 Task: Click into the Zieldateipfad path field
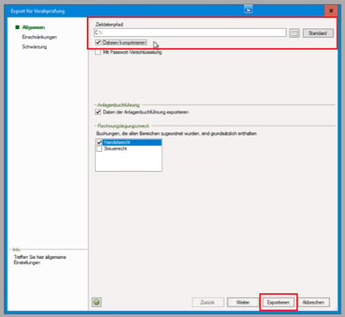pyautogui.click(x=190, y=32)
